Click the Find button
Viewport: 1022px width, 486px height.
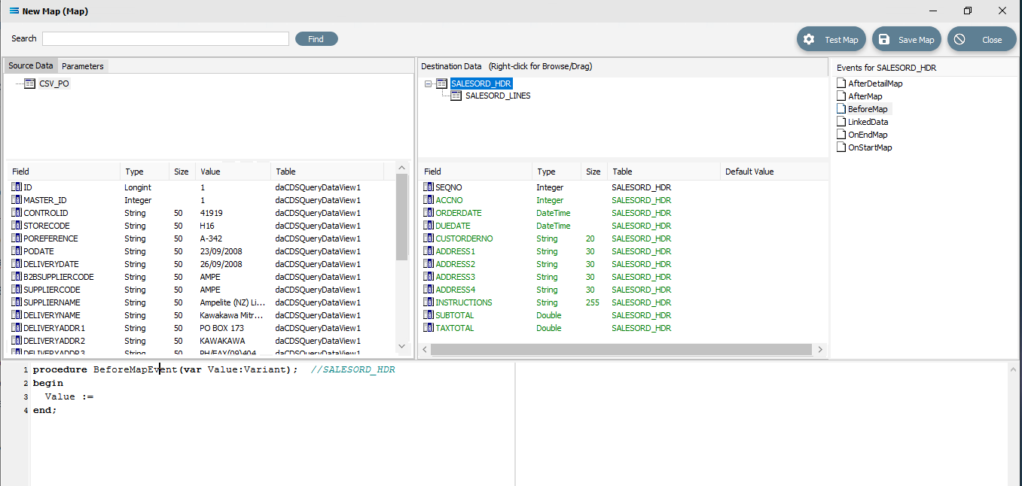point(316,39)
